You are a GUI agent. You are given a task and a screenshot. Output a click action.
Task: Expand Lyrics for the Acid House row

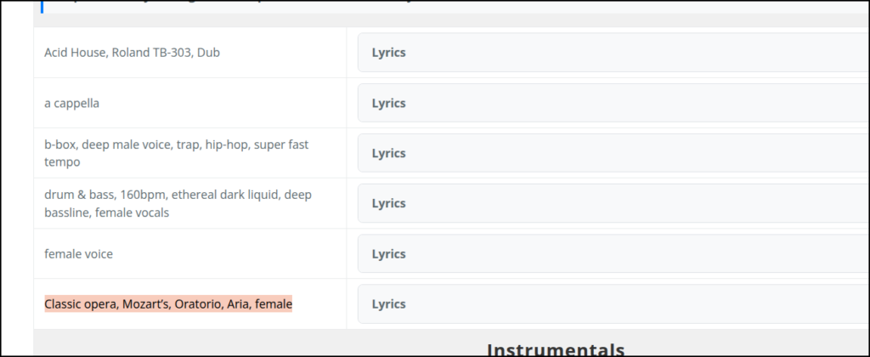pos(389,53)
